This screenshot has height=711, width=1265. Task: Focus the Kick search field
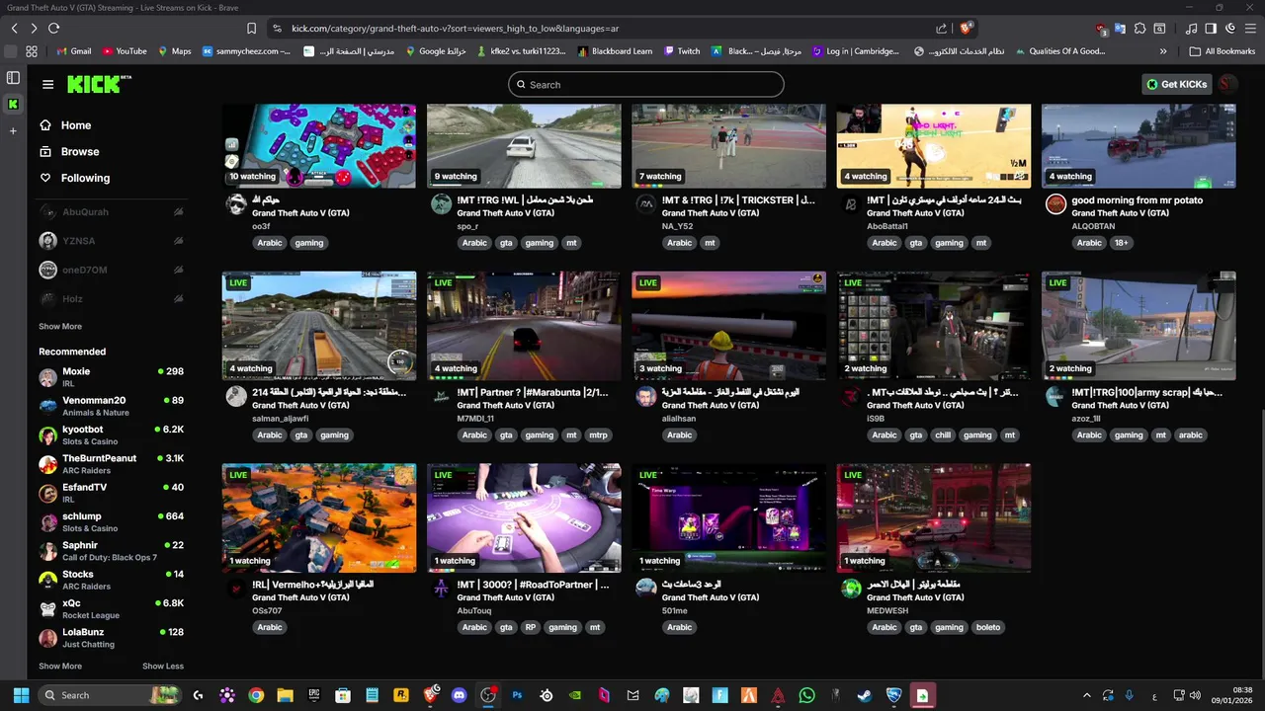click(x=646, y=84)
